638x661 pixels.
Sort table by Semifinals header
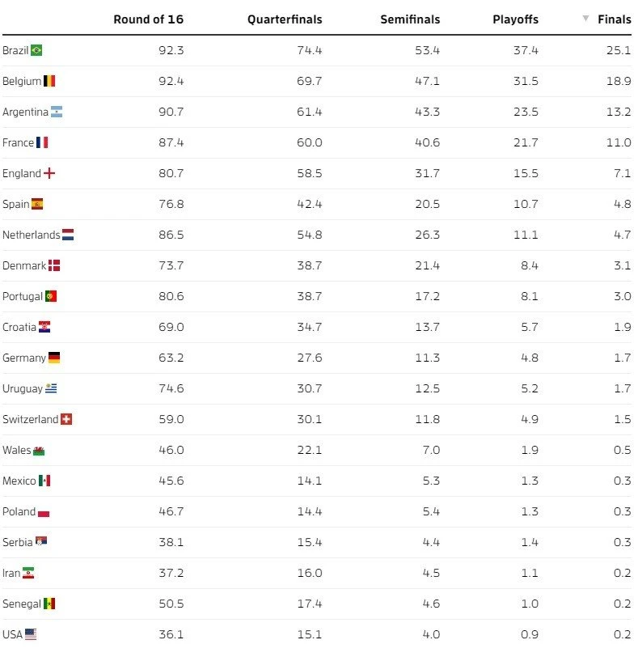(410, 19)
